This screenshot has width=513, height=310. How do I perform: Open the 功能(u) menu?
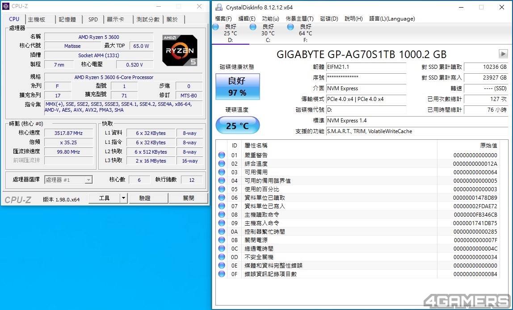[x=270, y=19]
